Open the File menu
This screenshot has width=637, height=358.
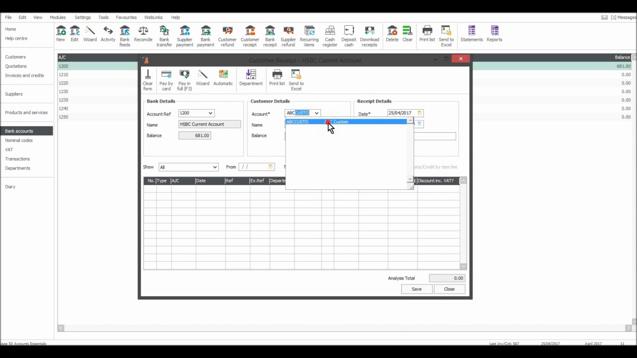(x=8, y=17)
